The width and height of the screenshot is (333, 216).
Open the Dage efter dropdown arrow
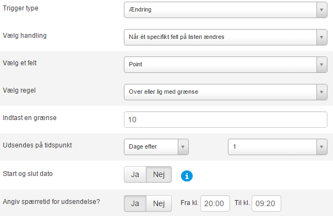(183, 147)
